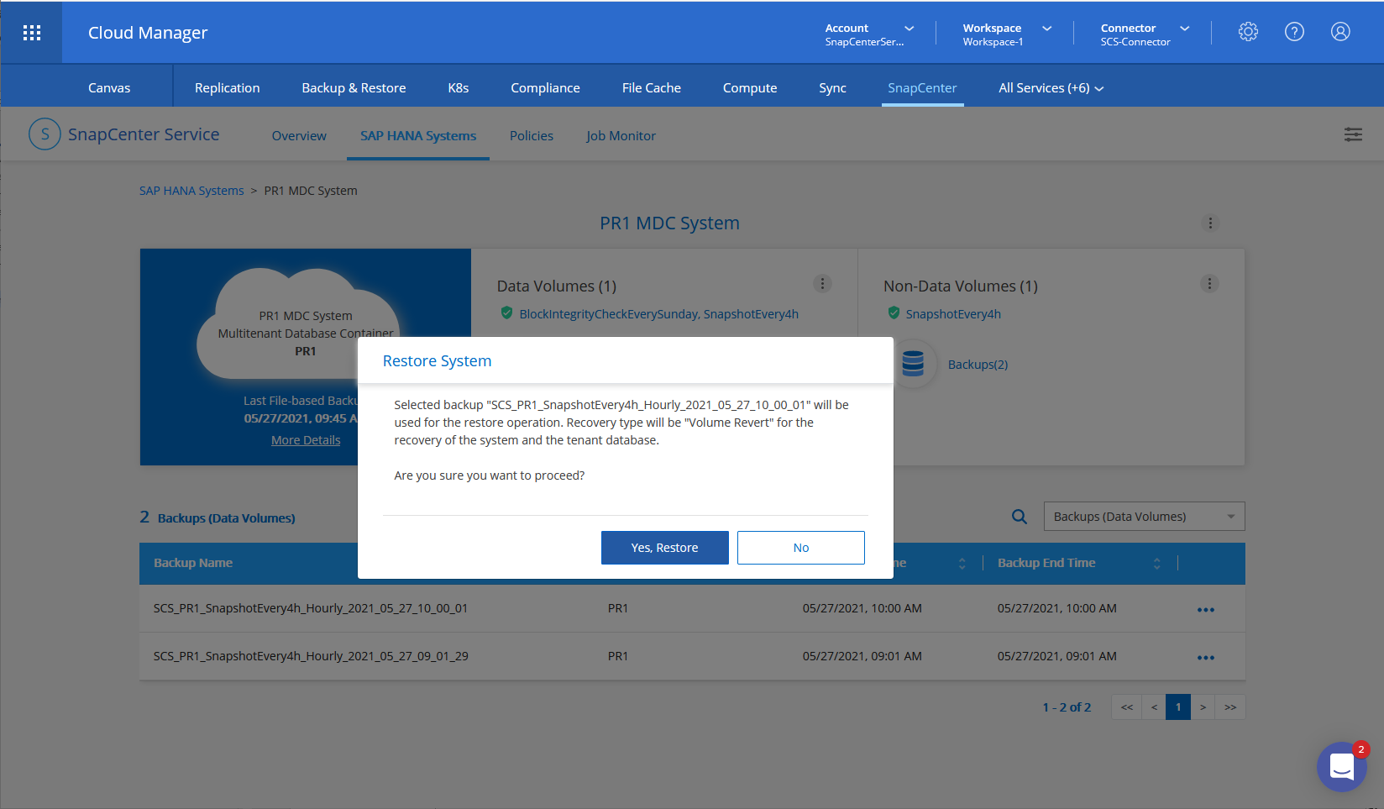This screenshot has height=809, width=1384.
Task: Open the Sync tab
Action: pos(832,88)
